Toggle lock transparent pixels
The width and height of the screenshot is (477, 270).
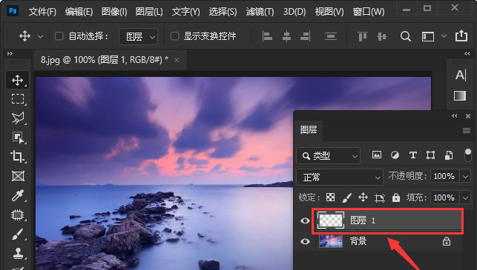(x=330, y=198)
